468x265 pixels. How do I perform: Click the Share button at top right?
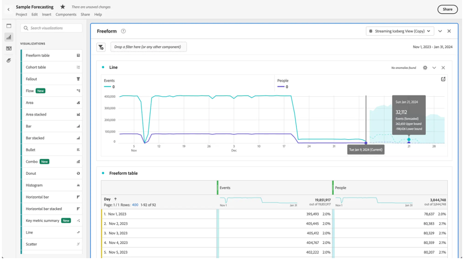447,9
